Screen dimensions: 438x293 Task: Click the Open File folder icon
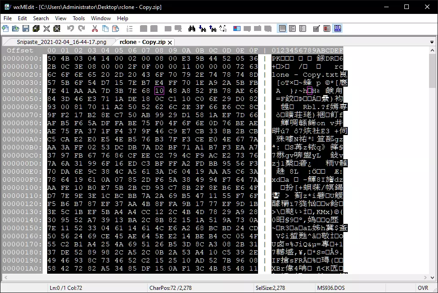coord(16,28)
